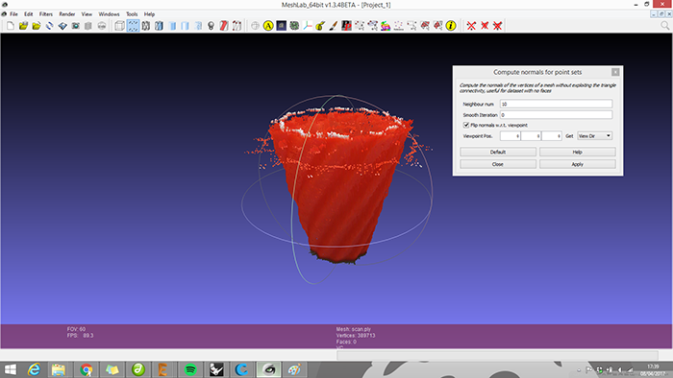Click the search magnifier icon

(665, 26)
